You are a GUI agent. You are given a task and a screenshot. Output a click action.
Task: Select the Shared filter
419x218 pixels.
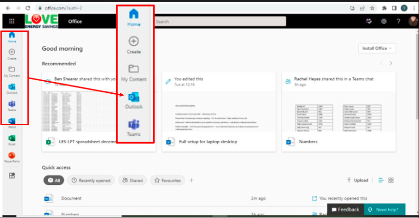(x=132, y=181)
